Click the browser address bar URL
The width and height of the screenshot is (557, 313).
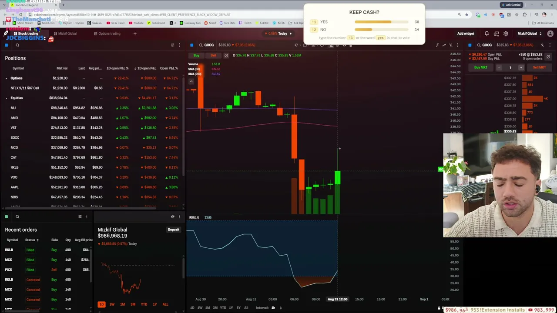pyautogui.click(x=132, y=15)
